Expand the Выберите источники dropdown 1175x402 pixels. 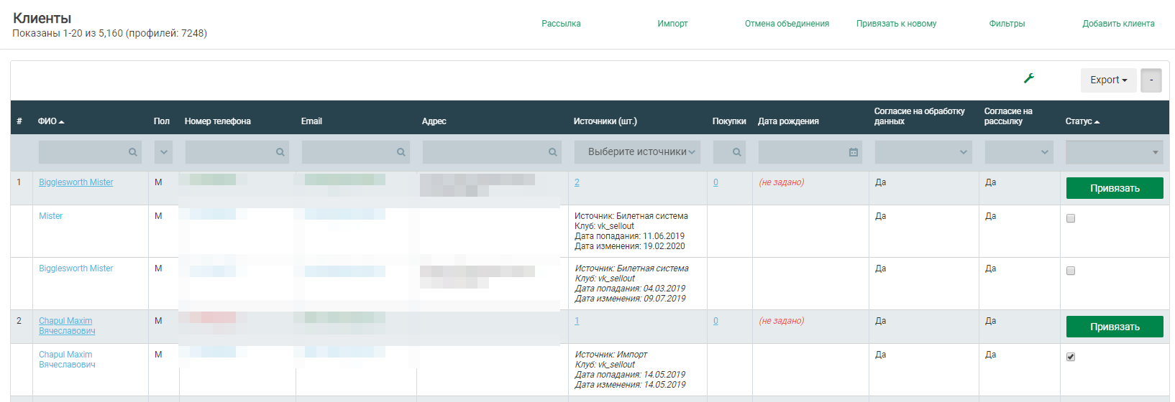point(636,152)
